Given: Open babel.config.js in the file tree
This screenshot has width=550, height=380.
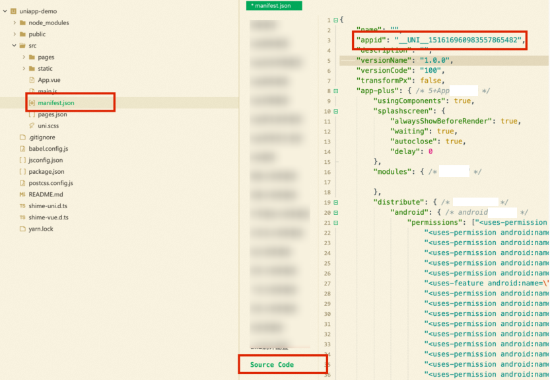Looking at the screenshot, I should 48,149.
